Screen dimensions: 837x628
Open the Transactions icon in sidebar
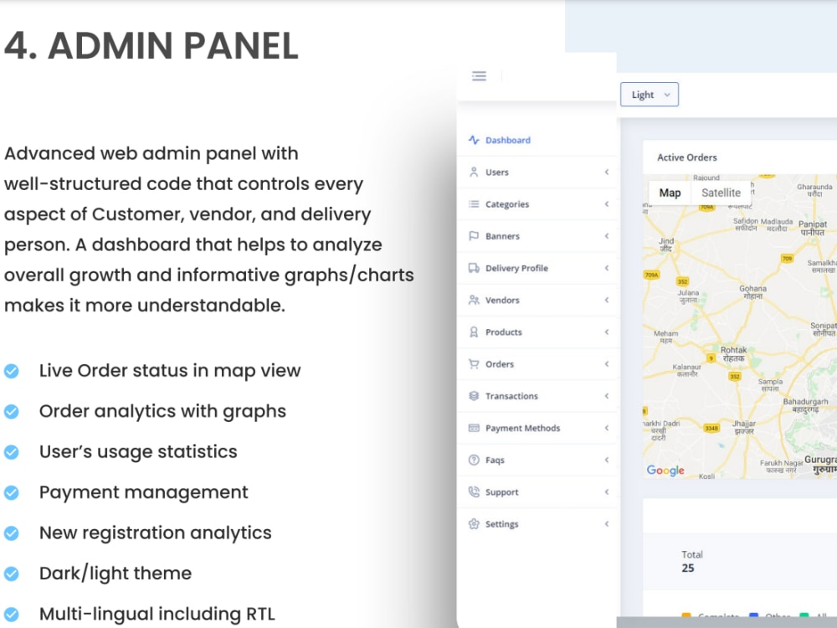coord(474,395)
